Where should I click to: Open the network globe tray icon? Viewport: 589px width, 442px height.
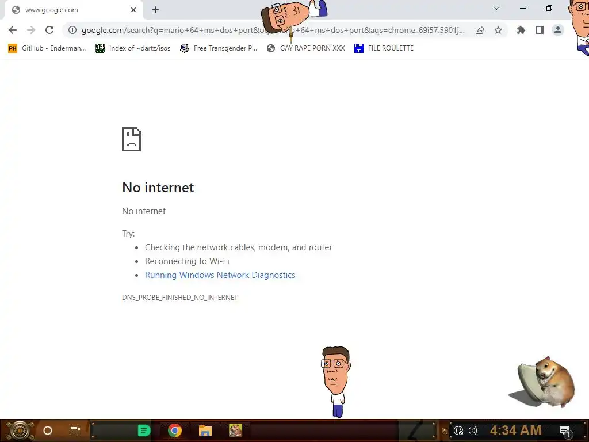458,430
